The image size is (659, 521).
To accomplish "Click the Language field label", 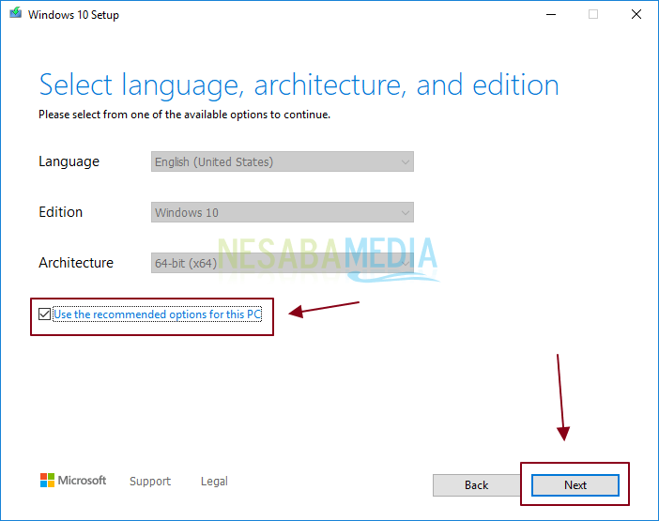I will click(x=69, y=161).
